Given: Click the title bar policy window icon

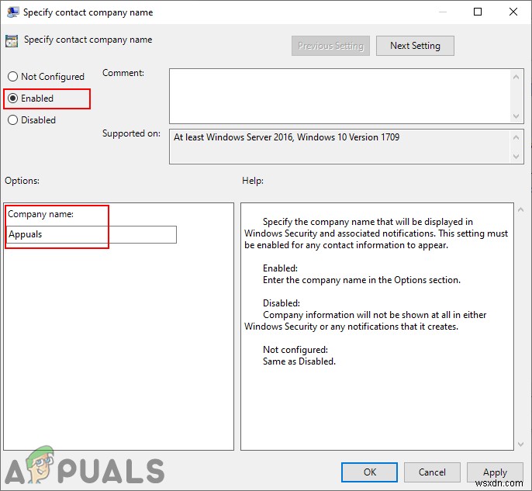Looking at the screenshot, I should tap(12, 12).
